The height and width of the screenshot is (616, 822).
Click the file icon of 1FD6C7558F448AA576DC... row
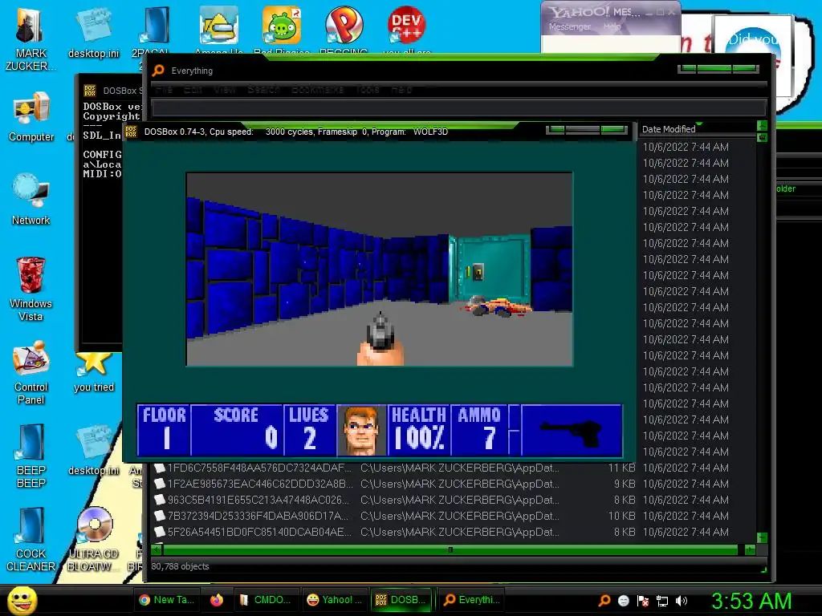point(160,468)
